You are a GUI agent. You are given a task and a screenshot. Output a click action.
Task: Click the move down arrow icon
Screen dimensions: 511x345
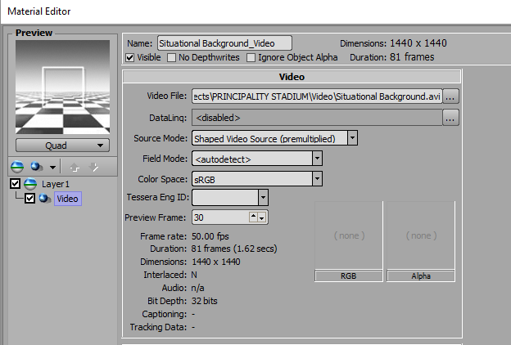(94, 168)
